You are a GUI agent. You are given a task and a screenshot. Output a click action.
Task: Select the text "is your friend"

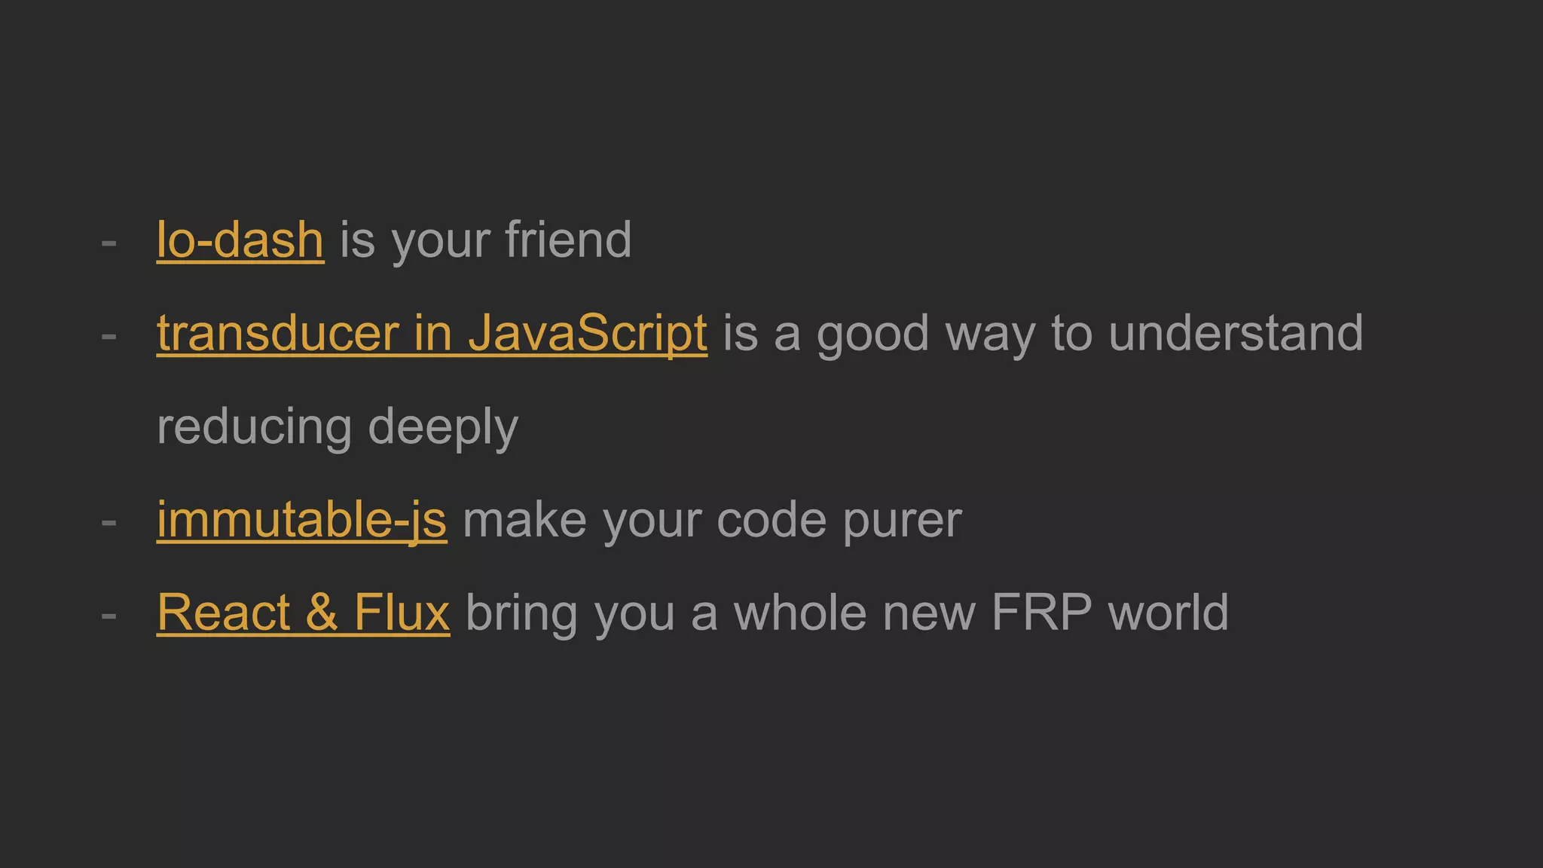click(486, 240)
